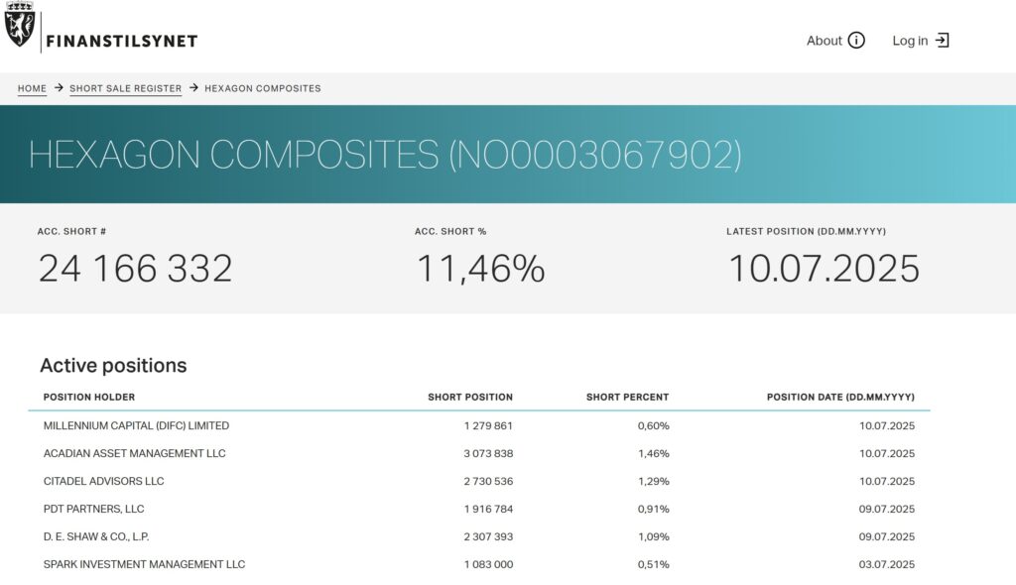Click short percent 1,09%
1016x585 pixels.
pyautogui.click(x=653, y=537)
